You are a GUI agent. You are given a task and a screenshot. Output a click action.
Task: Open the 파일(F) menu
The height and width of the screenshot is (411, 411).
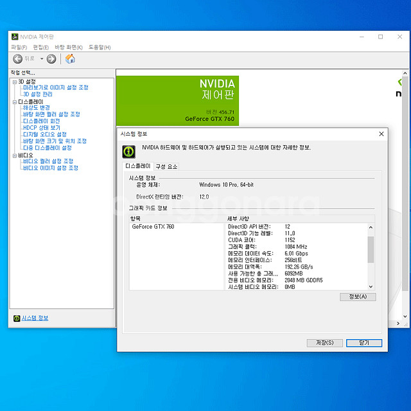(19, 48)
